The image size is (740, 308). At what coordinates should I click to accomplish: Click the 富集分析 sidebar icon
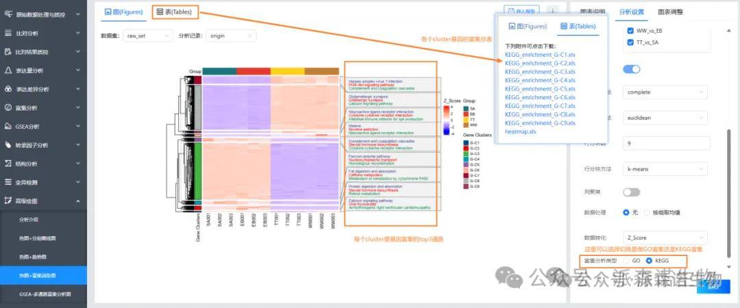(x=8, y=107)
